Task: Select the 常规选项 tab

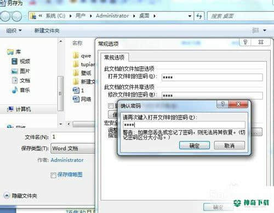Action: [115, 58]
